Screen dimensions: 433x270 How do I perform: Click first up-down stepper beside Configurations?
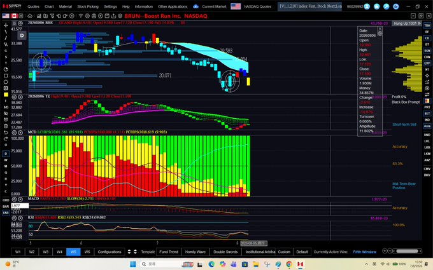pos(129,252)
